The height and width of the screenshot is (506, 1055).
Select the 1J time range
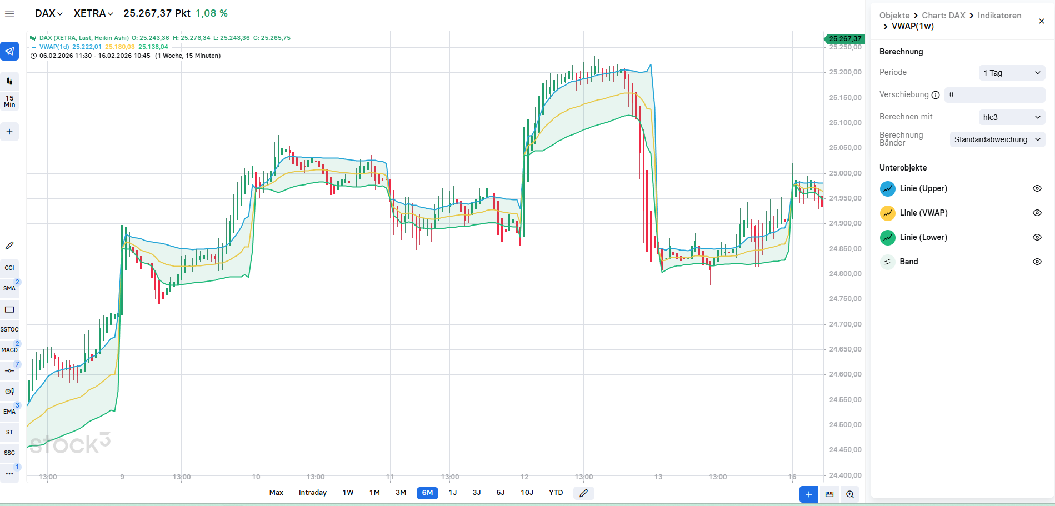[x=453, y=493]
